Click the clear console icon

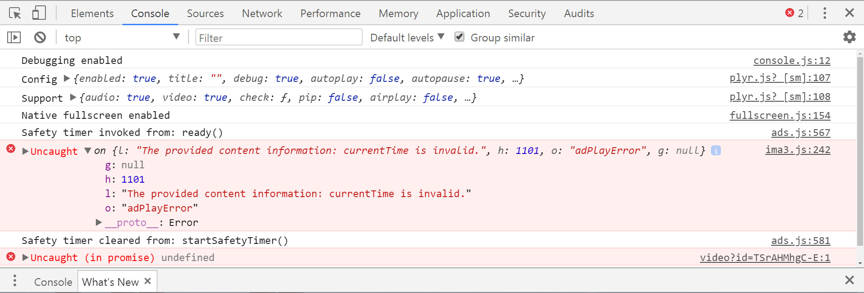coord(40,37)
